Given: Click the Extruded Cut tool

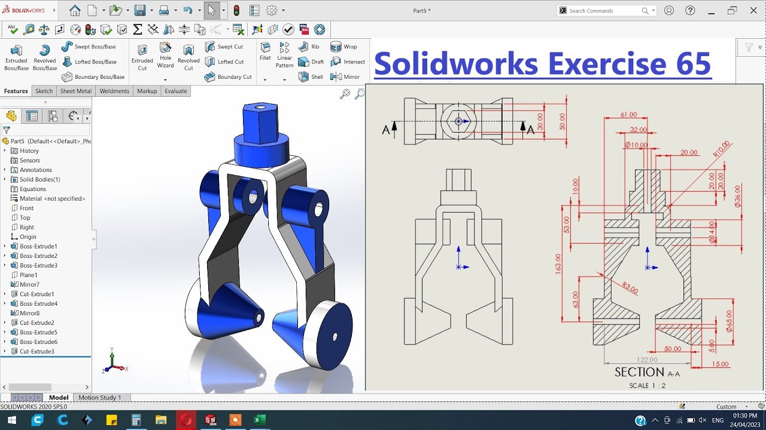Looking at the screenshot, I should (x=142, y=57).
